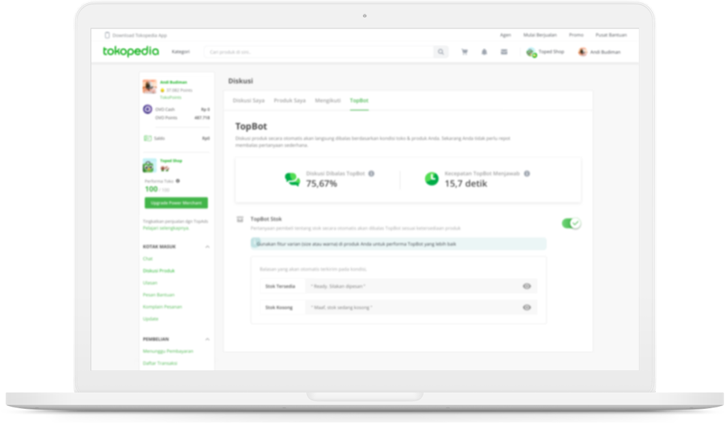Image resolution: width=725 pixels, height=423 pixels.
Task: Click the Pelajari selengkapnya link
Action: tap(166, 228)
